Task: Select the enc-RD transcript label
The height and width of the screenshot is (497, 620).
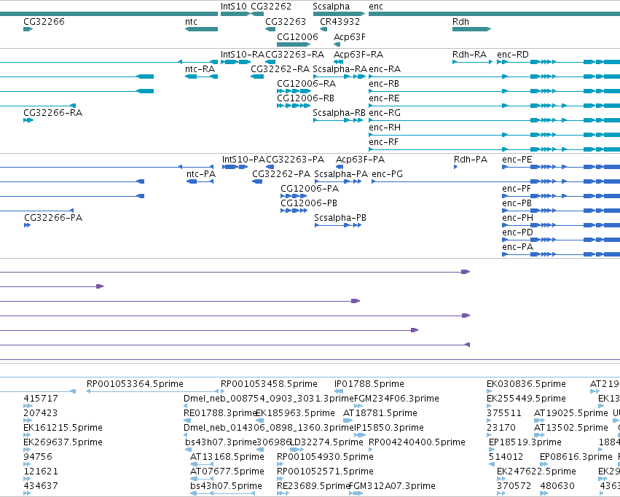Action: 513,54
